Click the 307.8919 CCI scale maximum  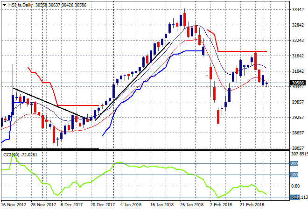(299, 154)
